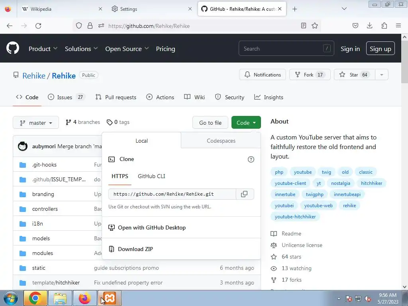
Task: Open Windows Explorer from taskbar
Action: [60, 298]
